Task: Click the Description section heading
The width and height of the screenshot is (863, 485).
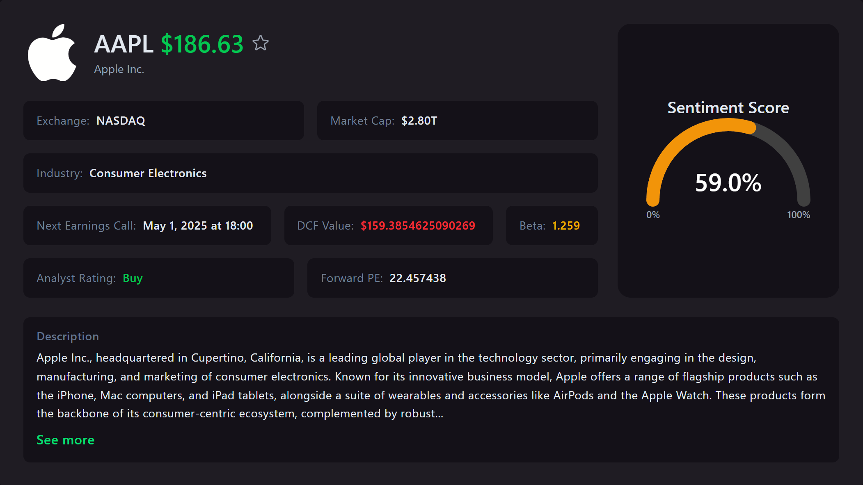Action: [68, 336]
